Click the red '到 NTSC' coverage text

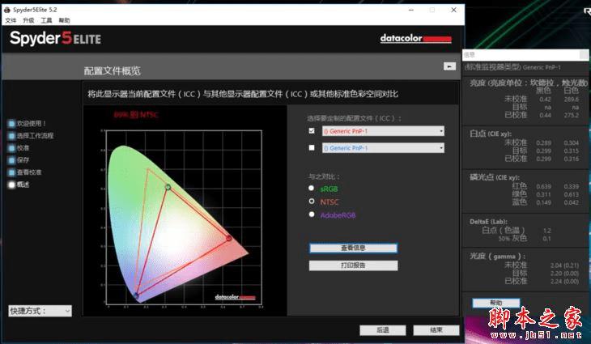click(137, 115)
